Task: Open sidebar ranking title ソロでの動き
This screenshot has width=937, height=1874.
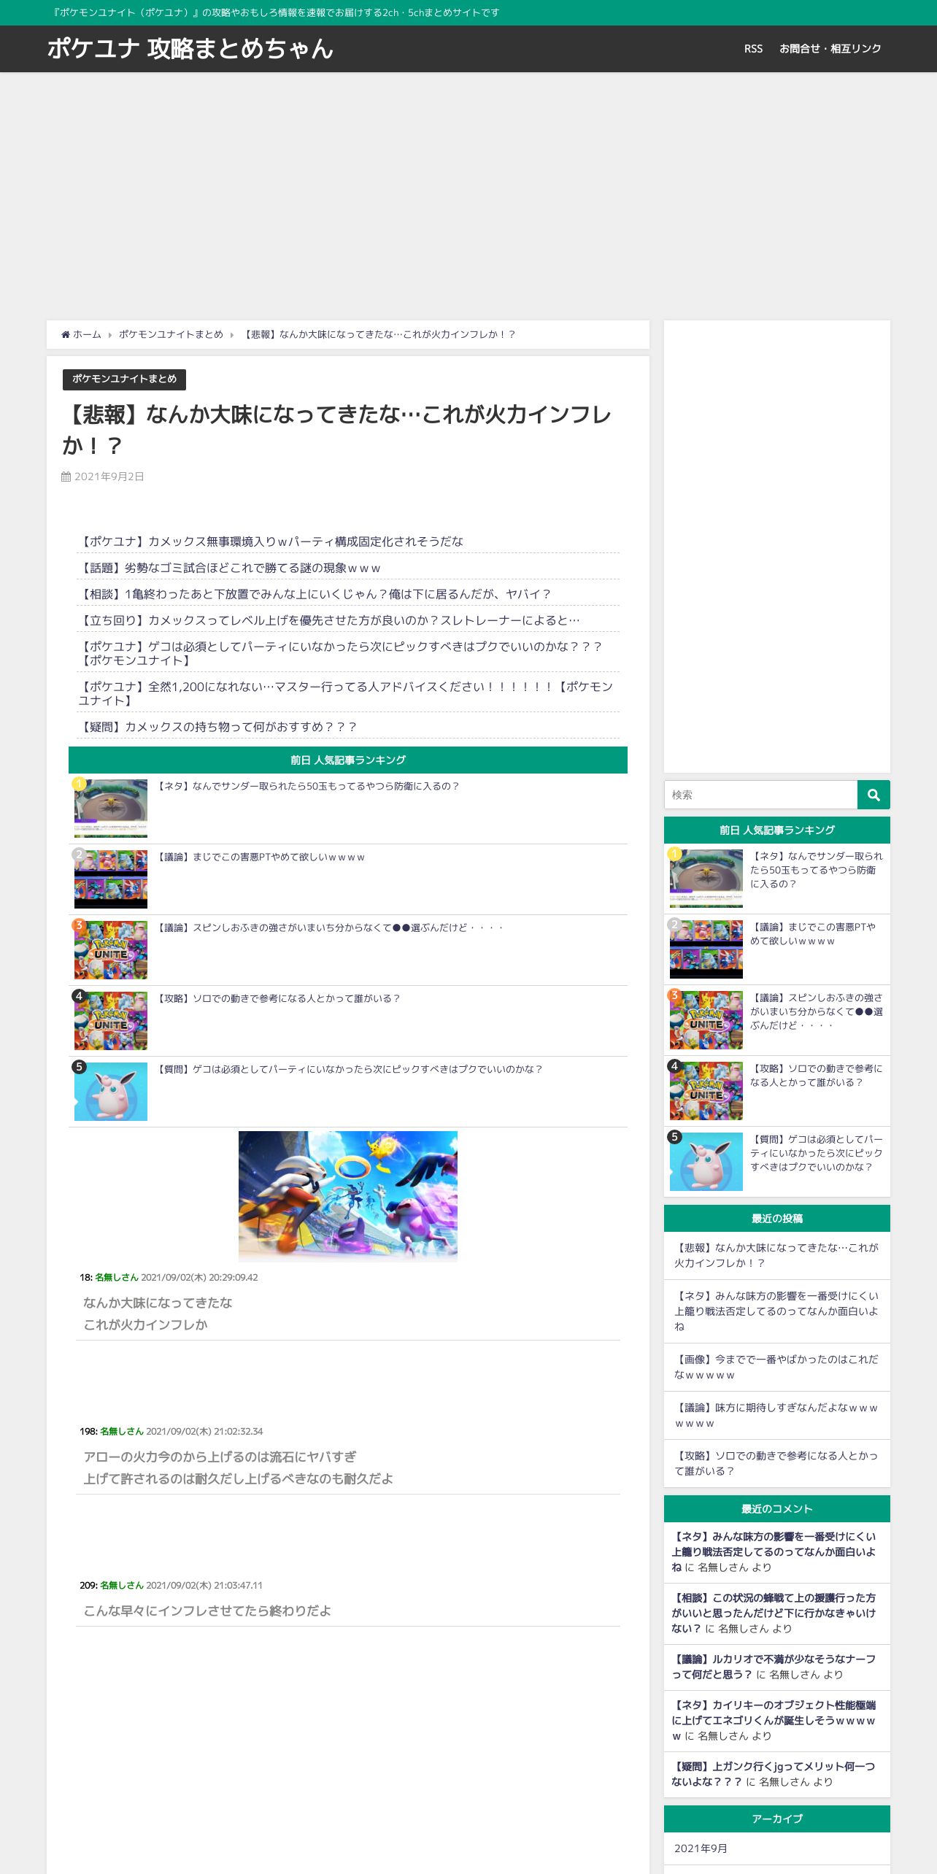Action: click(817, 1076)
